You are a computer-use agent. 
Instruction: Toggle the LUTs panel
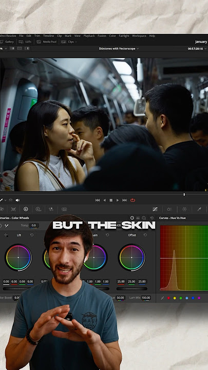point(25,42)
